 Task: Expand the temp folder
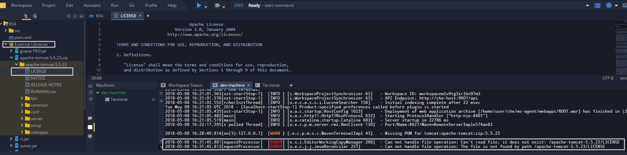(22, 125)
